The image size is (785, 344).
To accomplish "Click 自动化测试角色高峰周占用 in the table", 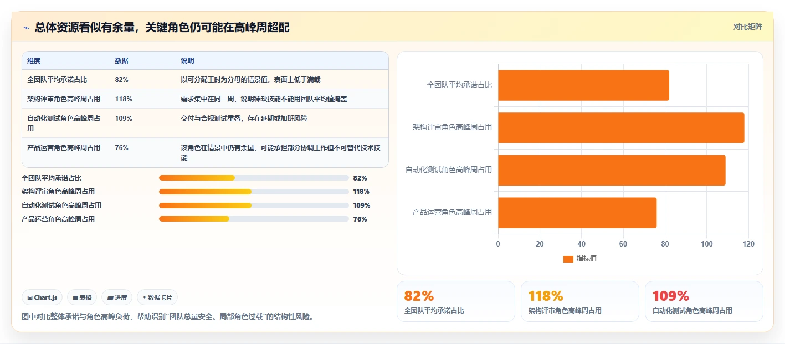I will (x=64, y=123).
